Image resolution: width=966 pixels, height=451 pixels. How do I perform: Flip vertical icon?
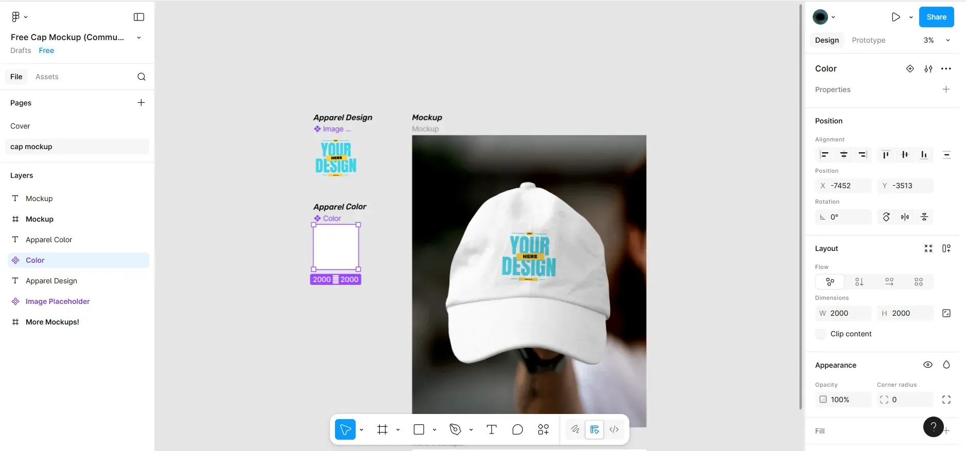tap(924, 217)
